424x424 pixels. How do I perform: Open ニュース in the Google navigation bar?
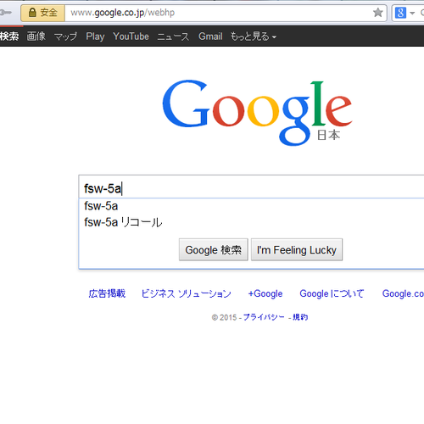coord(173,36)
